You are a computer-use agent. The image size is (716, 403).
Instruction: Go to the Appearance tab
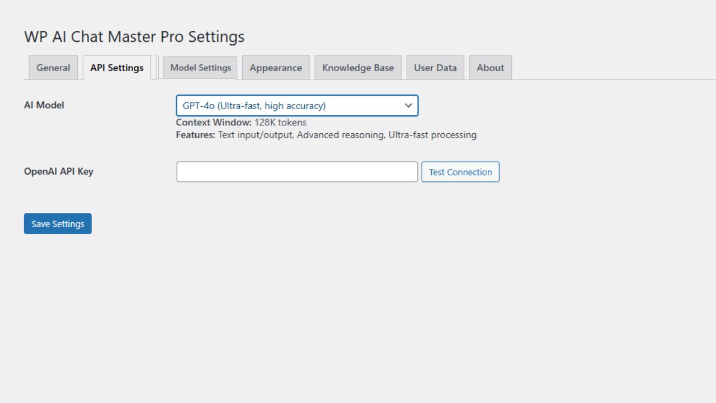pos(276,68)
